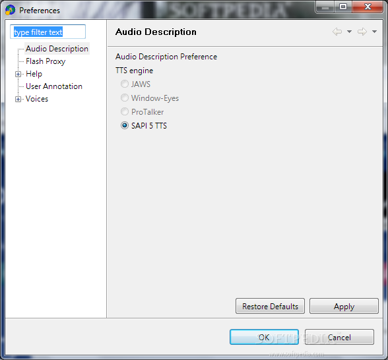Select User Annotation in the tree
This screenshot has height=360, width=388.
pos(54,86)
